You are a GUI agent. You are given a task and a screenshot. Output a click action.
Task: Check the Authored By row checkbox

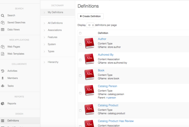coord(80,60)
